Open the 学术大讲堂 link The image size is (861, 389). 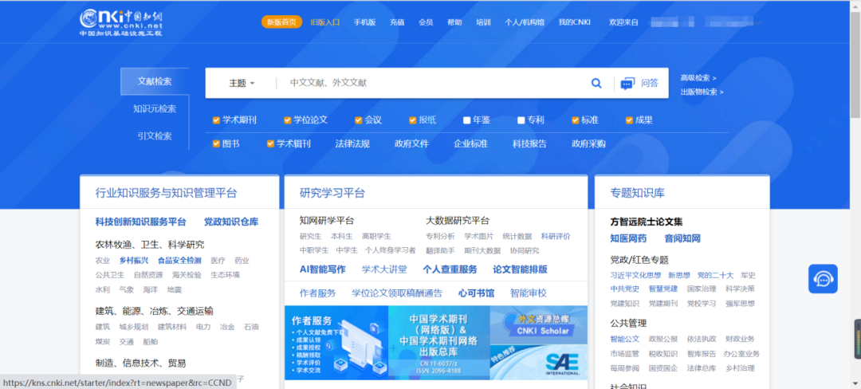(384, 269)
